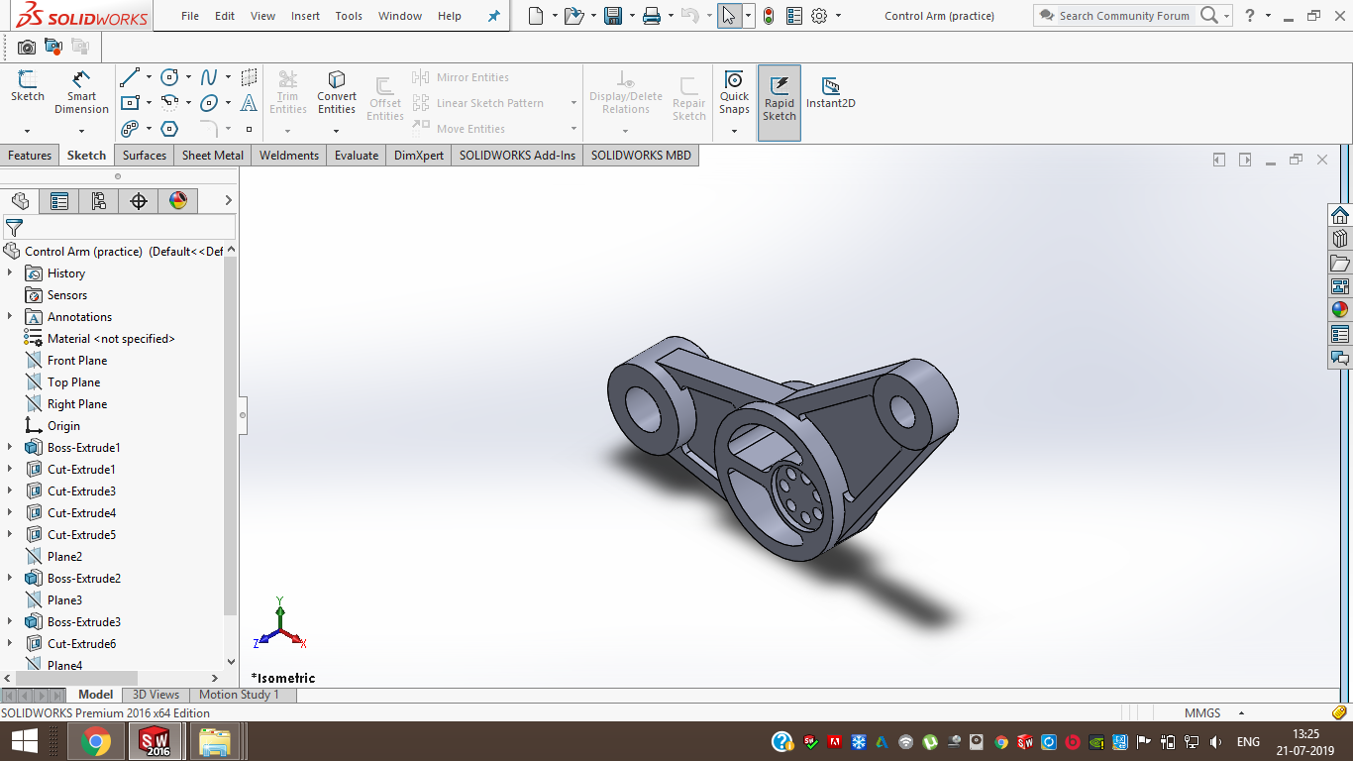The image size is (1353, 761).
Task: Select the Spline sketch tool
Action: point(209,77)
